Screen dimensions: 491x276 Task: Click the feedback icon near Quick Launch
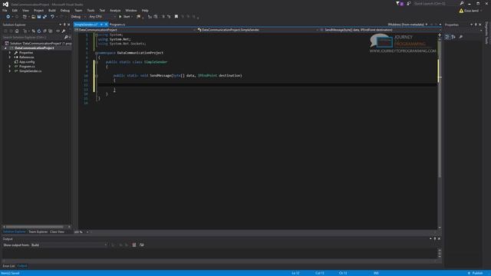pos(409,3)
